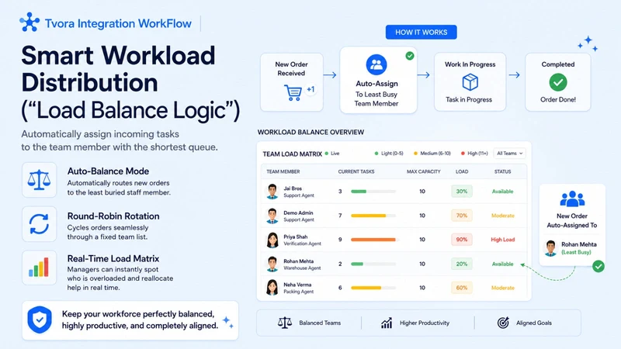Click the blue shield checkmark icon
Image resolution: width=621 pixels, height=349 pixels.
(40, 320)
